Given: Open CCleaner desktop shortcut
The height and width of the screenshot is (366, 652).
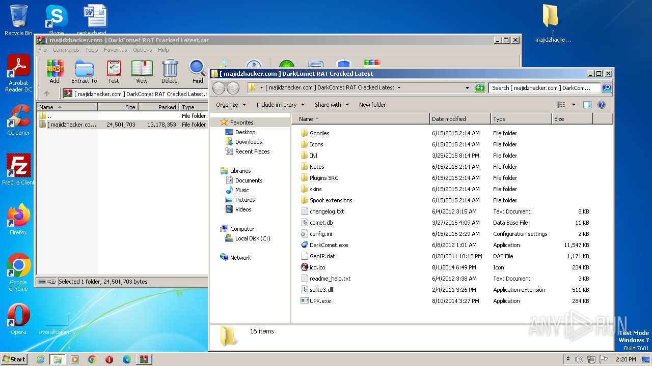Looking at the screenshot, I should [18, 119].
